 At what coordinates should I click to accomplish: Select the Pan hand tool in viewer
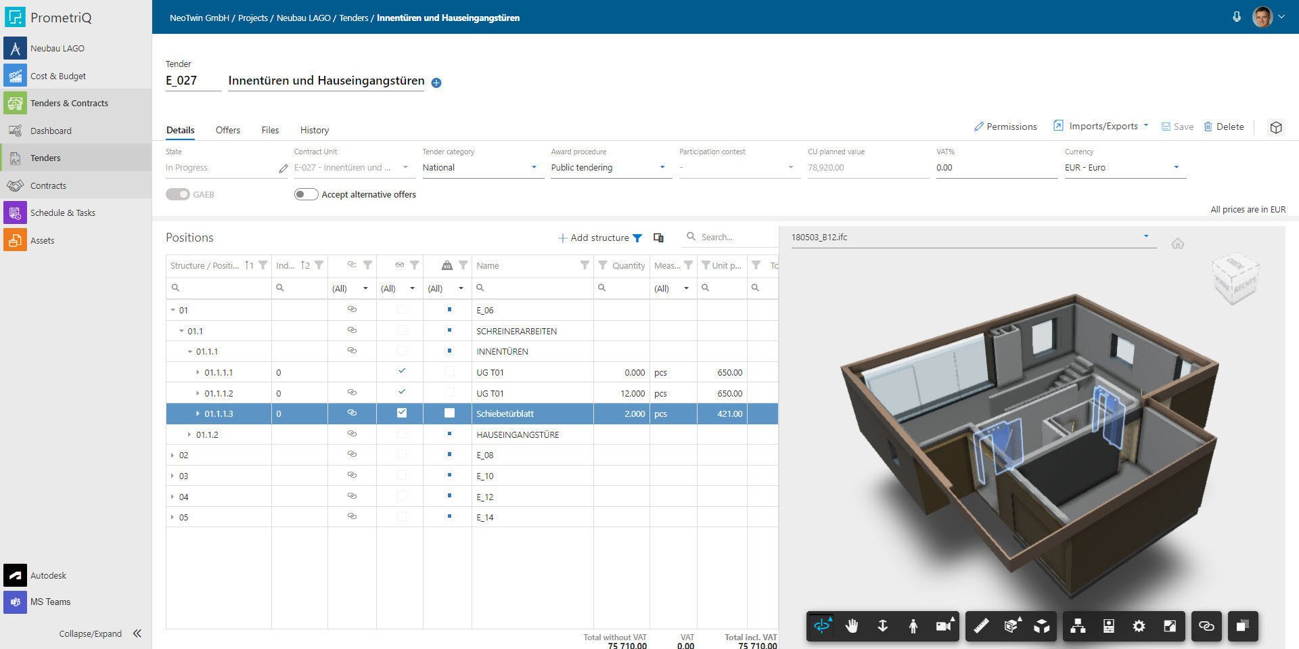tap(852, 626)
